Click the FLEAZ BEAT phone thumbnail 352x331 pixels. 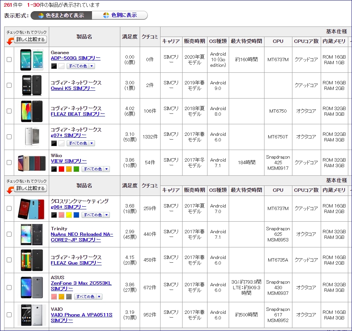tap(32, 111)
